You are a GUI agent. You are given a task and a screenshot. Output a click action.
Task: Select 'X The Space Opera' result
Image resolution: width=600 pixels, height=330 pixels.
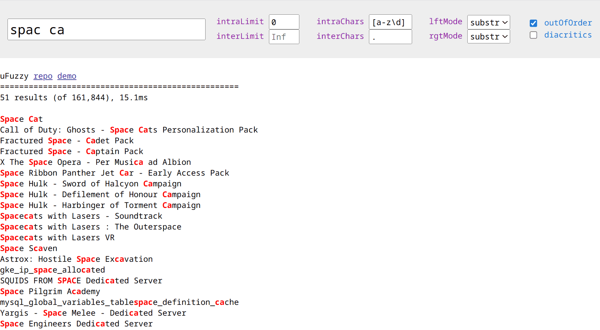click(95, 162)
